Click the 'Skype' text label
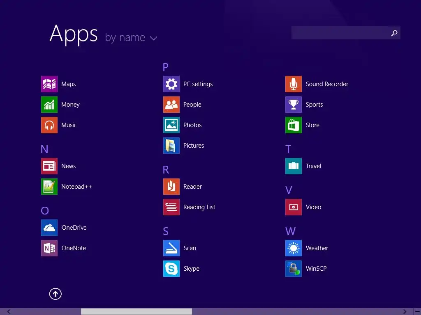 (192, 269)
